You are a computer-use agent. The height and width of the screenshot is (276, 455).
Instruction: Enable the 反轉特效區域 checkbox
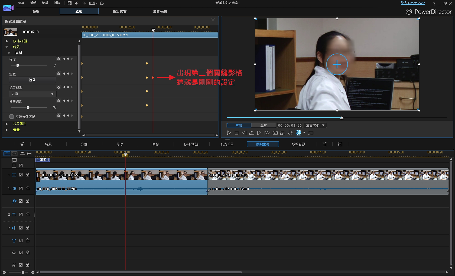click(12, 117)
